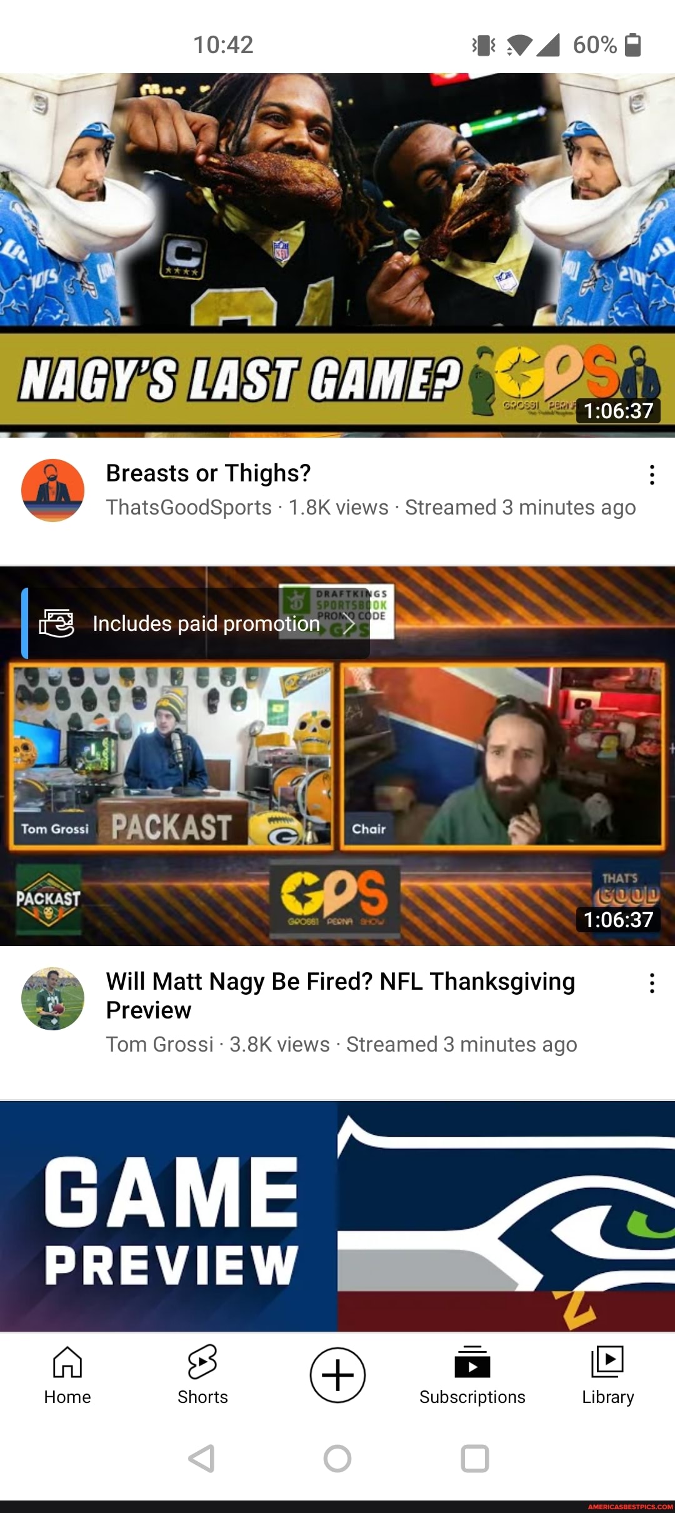Screen dimensions: 675x1513
Task: Expand the Includes paid promotion notice
Action: [x=196, y=623]
